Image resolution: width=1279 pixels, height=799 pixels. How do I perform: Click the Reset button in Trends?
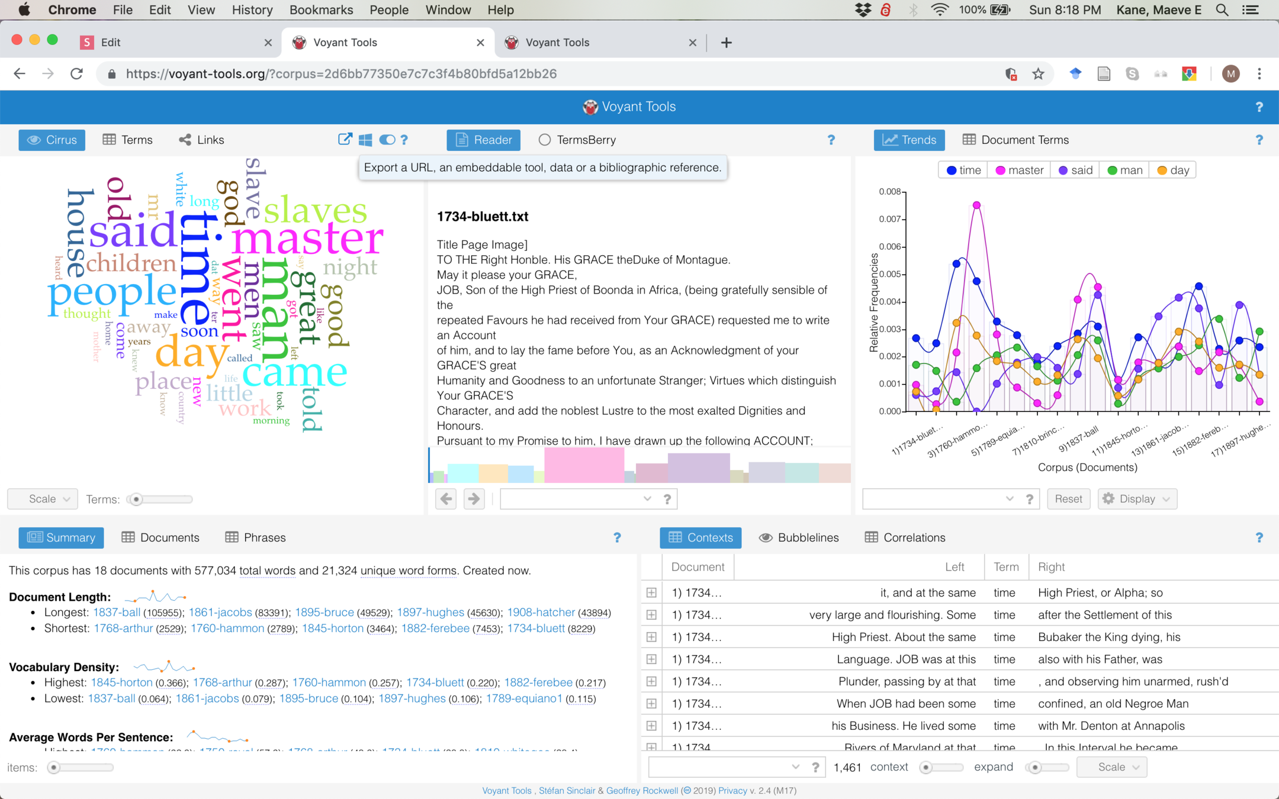pyautogui.click(x=1068, y=499)
